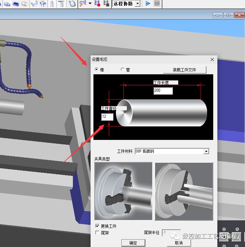Enable the 尾架 tailstock checkbox
Screen dimensions: 245x247
(98, 233)
